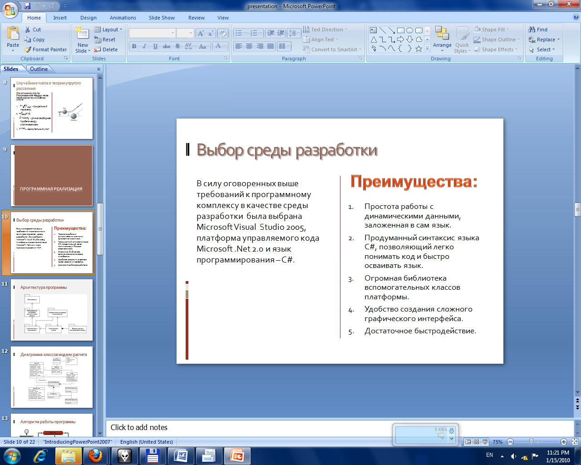Open Text Direction menu
This screenshot has height=465, width=581.
point(325,30)
